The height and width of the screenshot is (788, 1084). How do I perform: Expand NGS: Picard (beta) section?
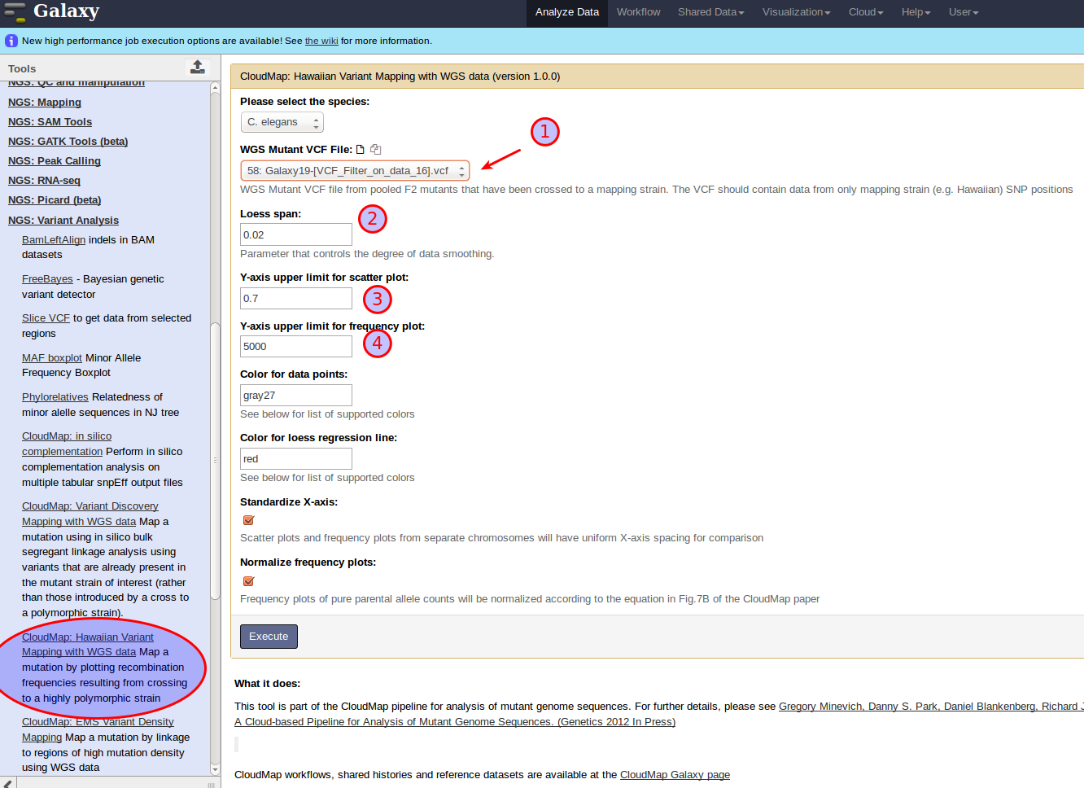[x=55, y=200]
